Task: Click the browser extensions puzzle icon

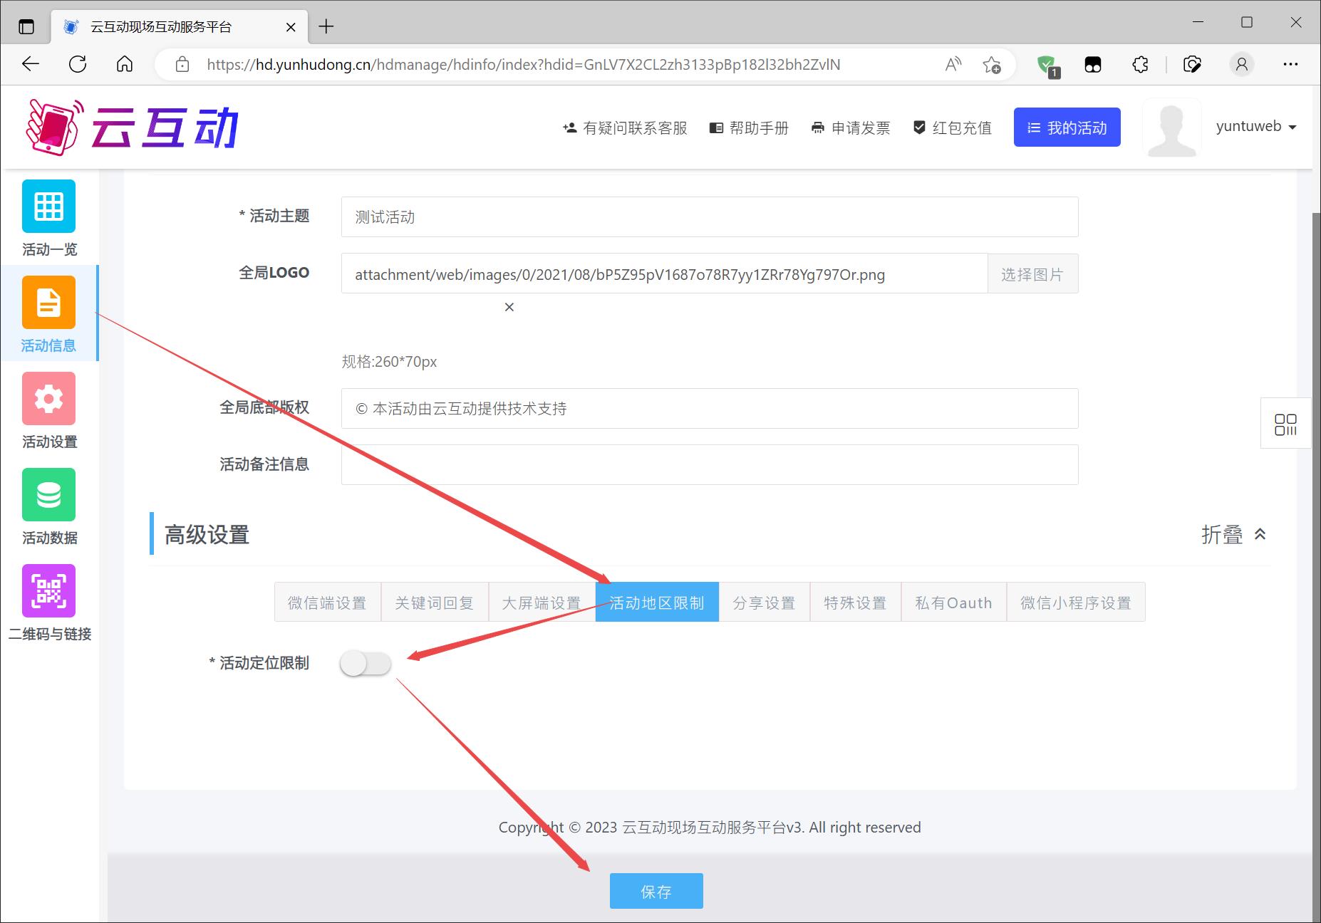Action: [1140, 65]
